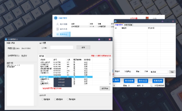Click the group list vertical scrollbar thumb

coord(110,74)
